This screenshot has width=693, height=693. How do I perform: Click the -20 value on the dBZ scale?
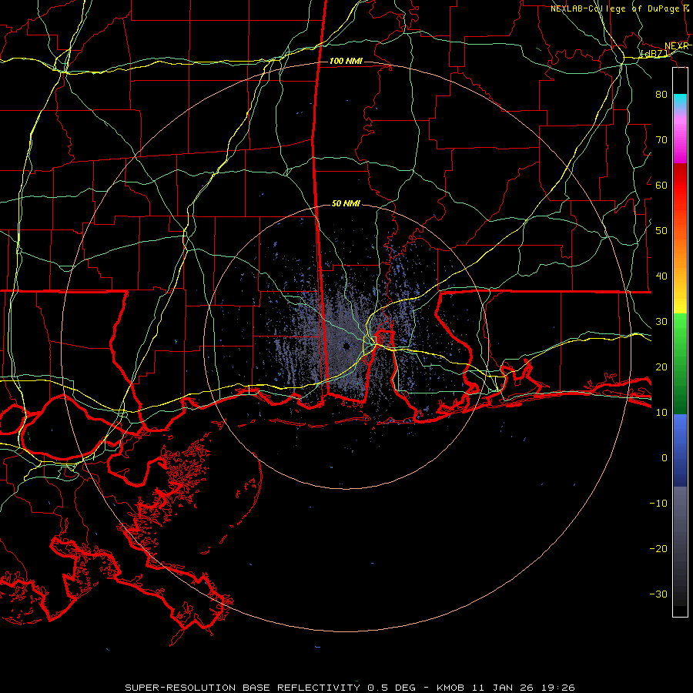(658, 548)
